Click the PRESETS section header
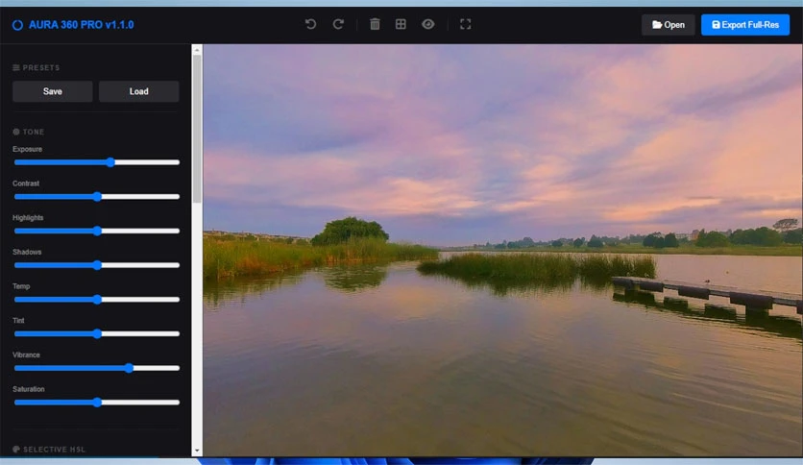The width and height of the screenshot is (803, 465). [x=36, y=67]
